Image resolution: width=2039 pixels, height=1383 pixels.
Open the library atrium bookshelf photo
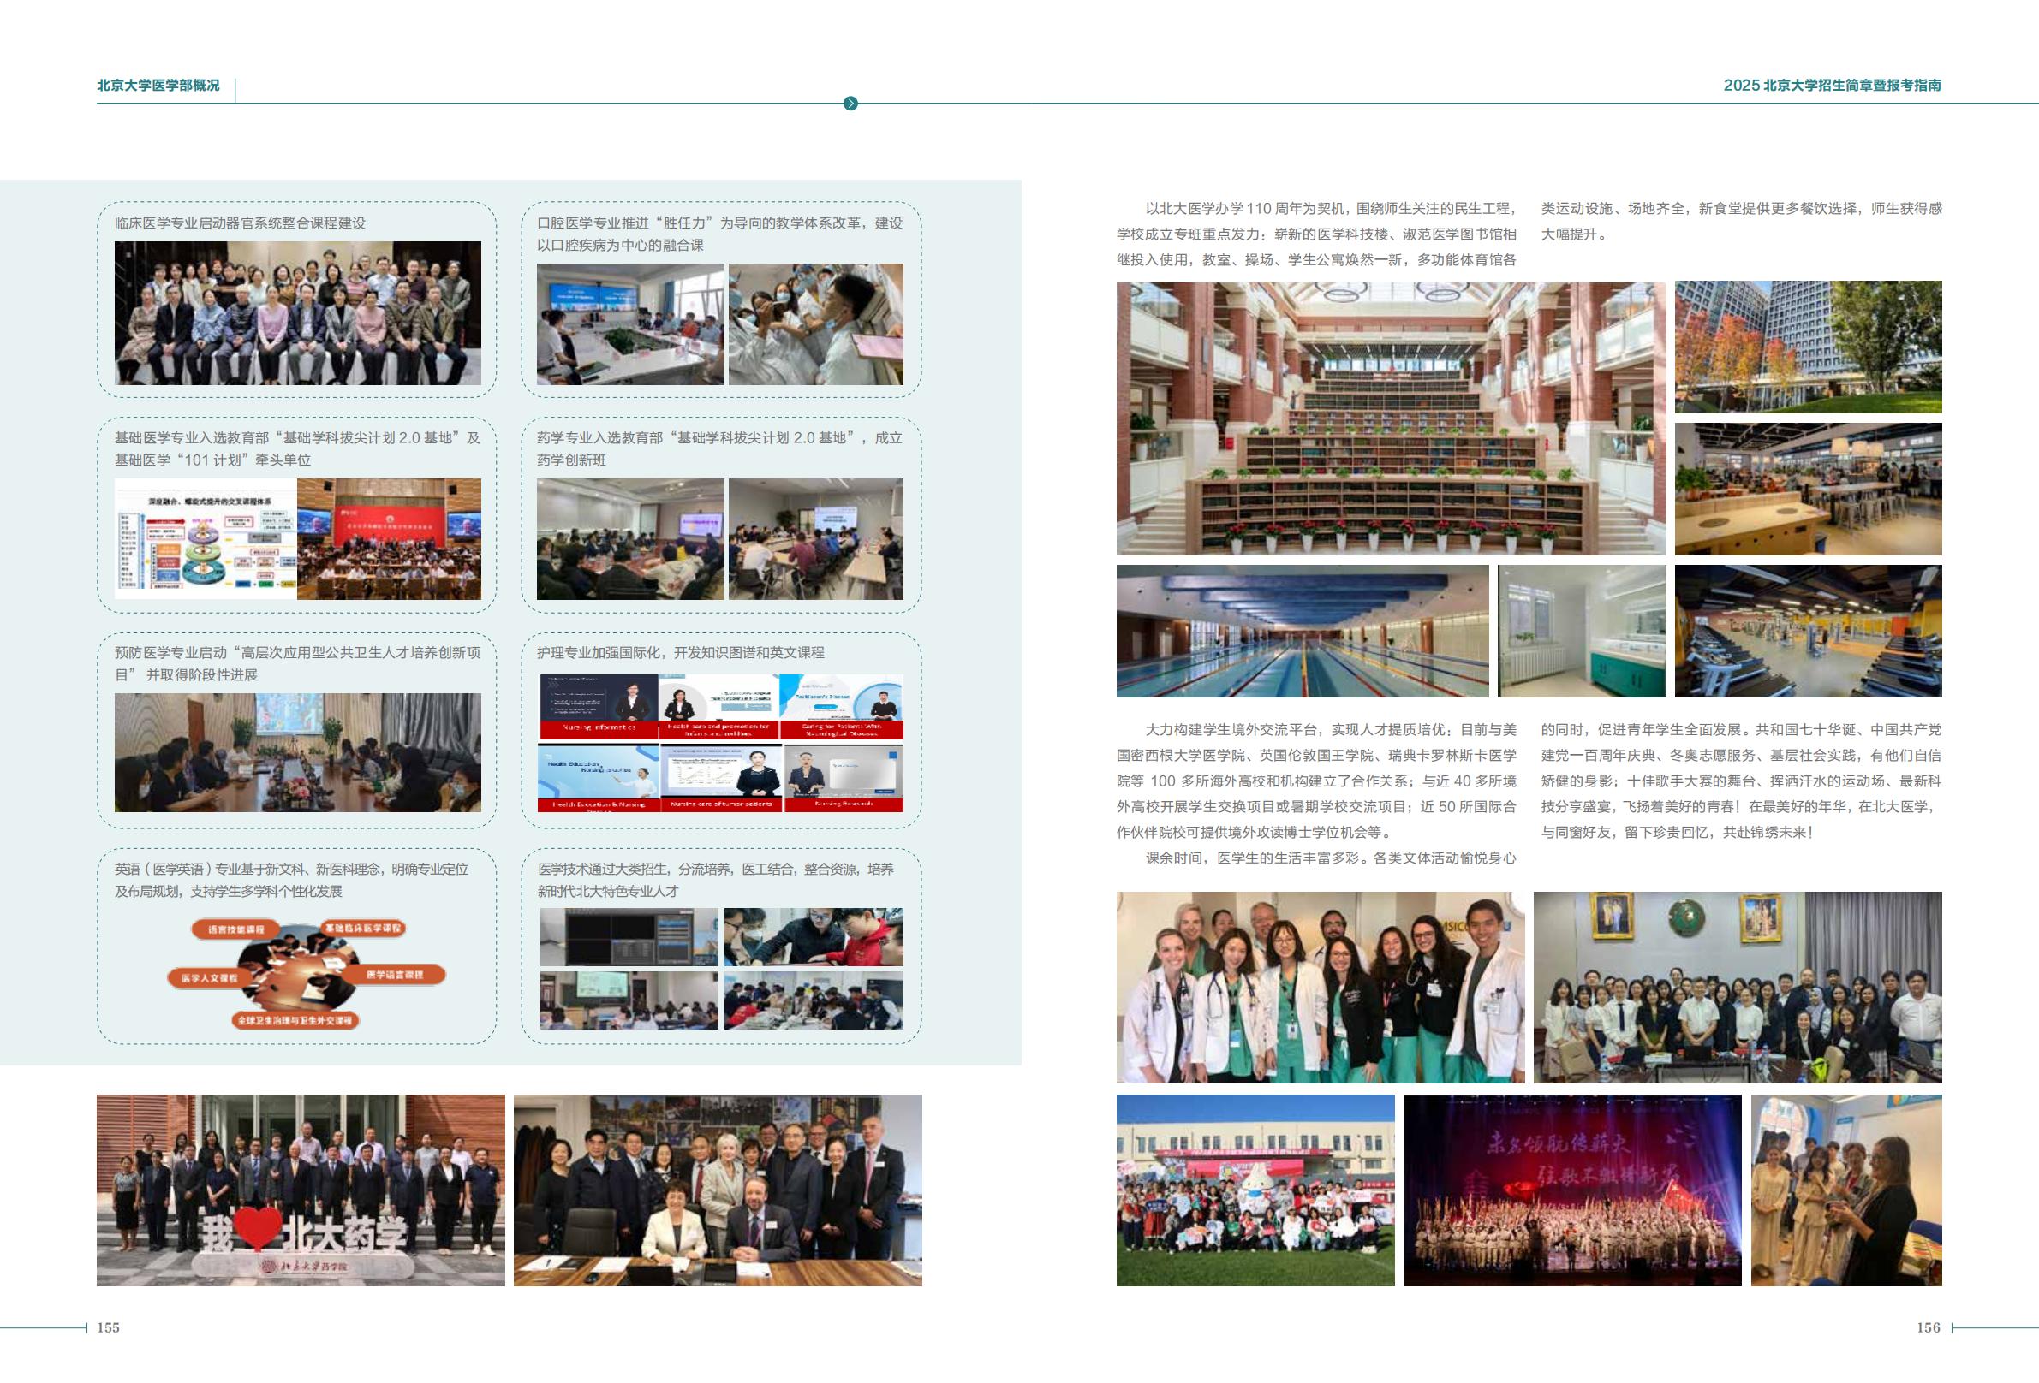[1390, 418]
